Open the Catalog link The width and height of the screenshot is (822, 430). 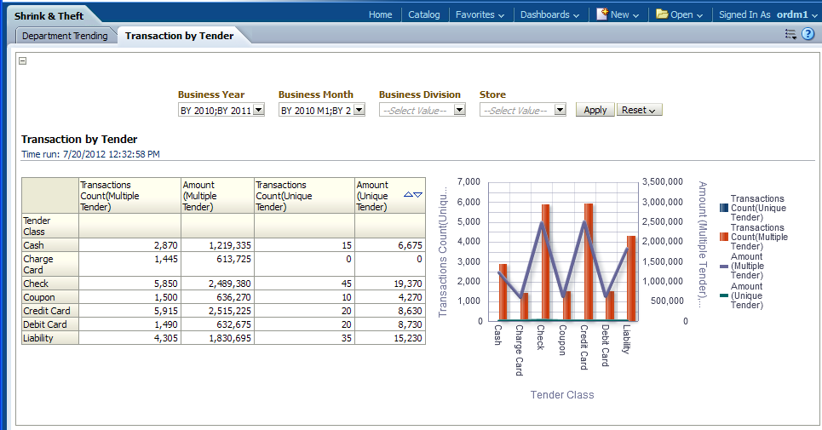pyautogui.click(x=424, y=14)
